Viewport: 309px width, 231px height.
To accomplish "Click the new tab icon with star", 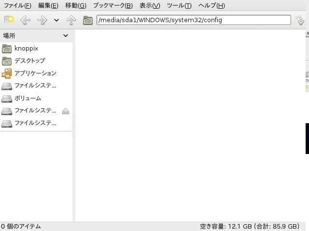I will (9, 20).
